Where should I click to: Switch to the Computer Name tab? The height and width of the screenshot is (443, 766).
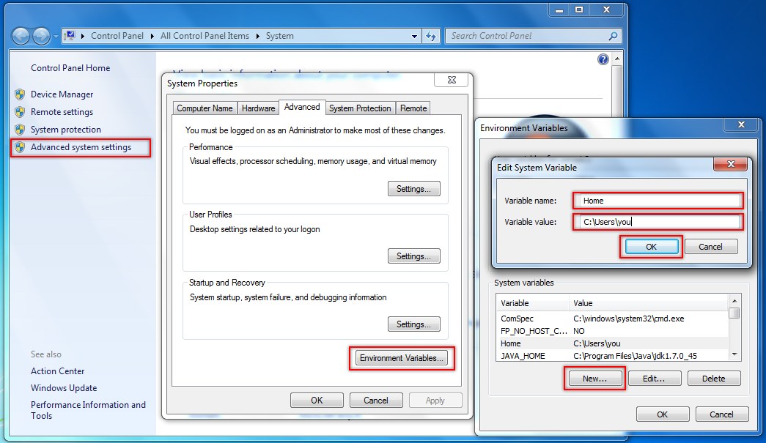pos(205,108)
